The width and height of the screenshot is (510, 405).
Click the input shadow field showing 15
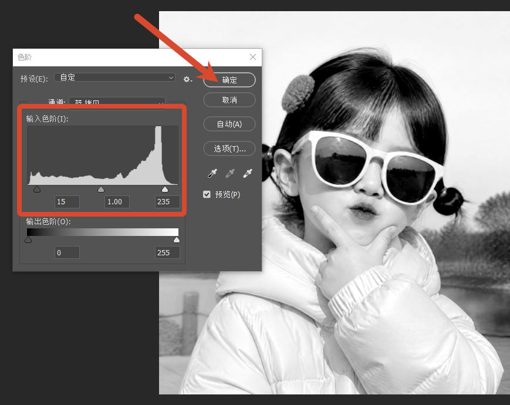(67, 202)
